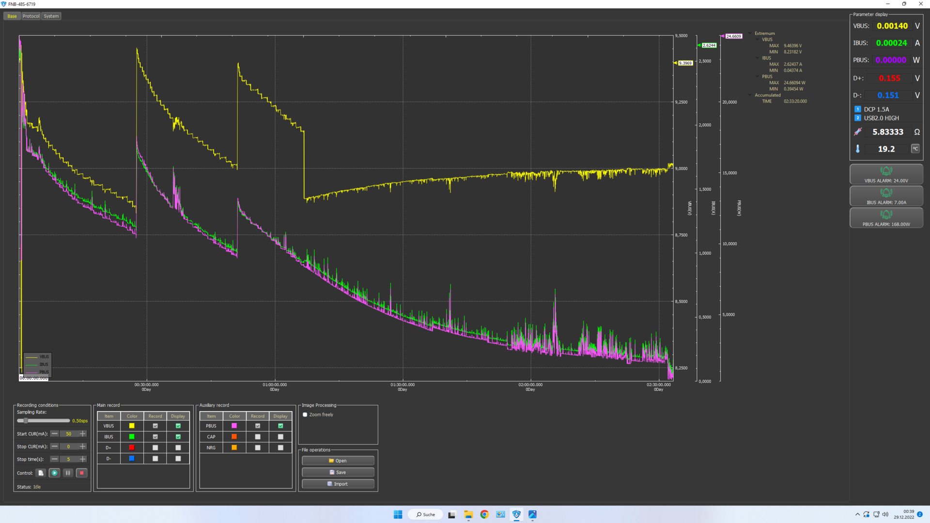This screenshot has height=523, width=930.
Task: Click the VBUS alarm bell button
Action: pos(886,174)
